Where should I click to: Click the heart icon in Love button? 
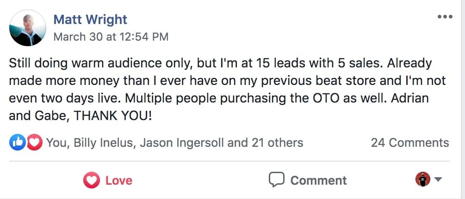pos(92,180)
